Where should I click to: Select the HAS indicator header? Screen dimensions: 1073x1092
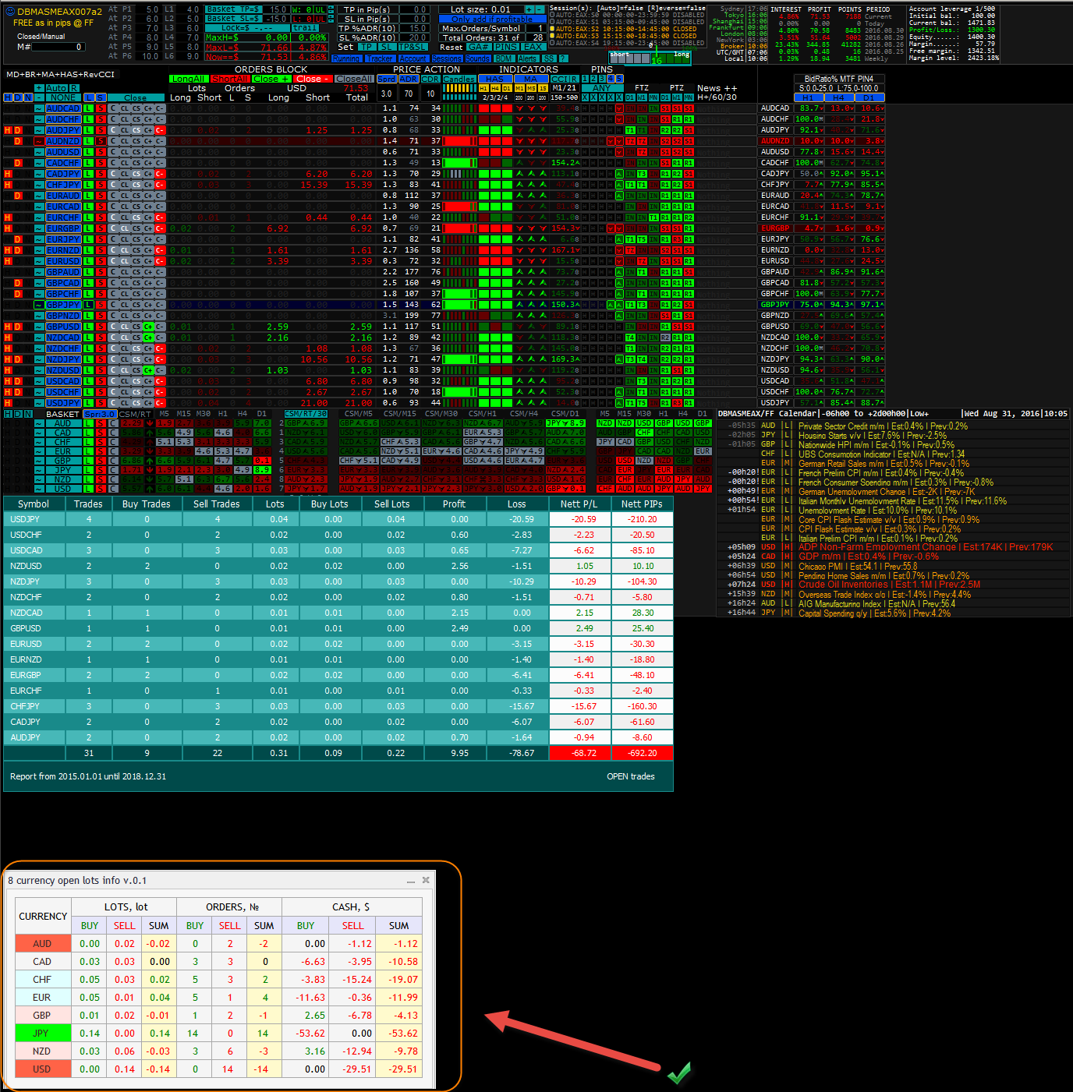(x=496, y=79)
